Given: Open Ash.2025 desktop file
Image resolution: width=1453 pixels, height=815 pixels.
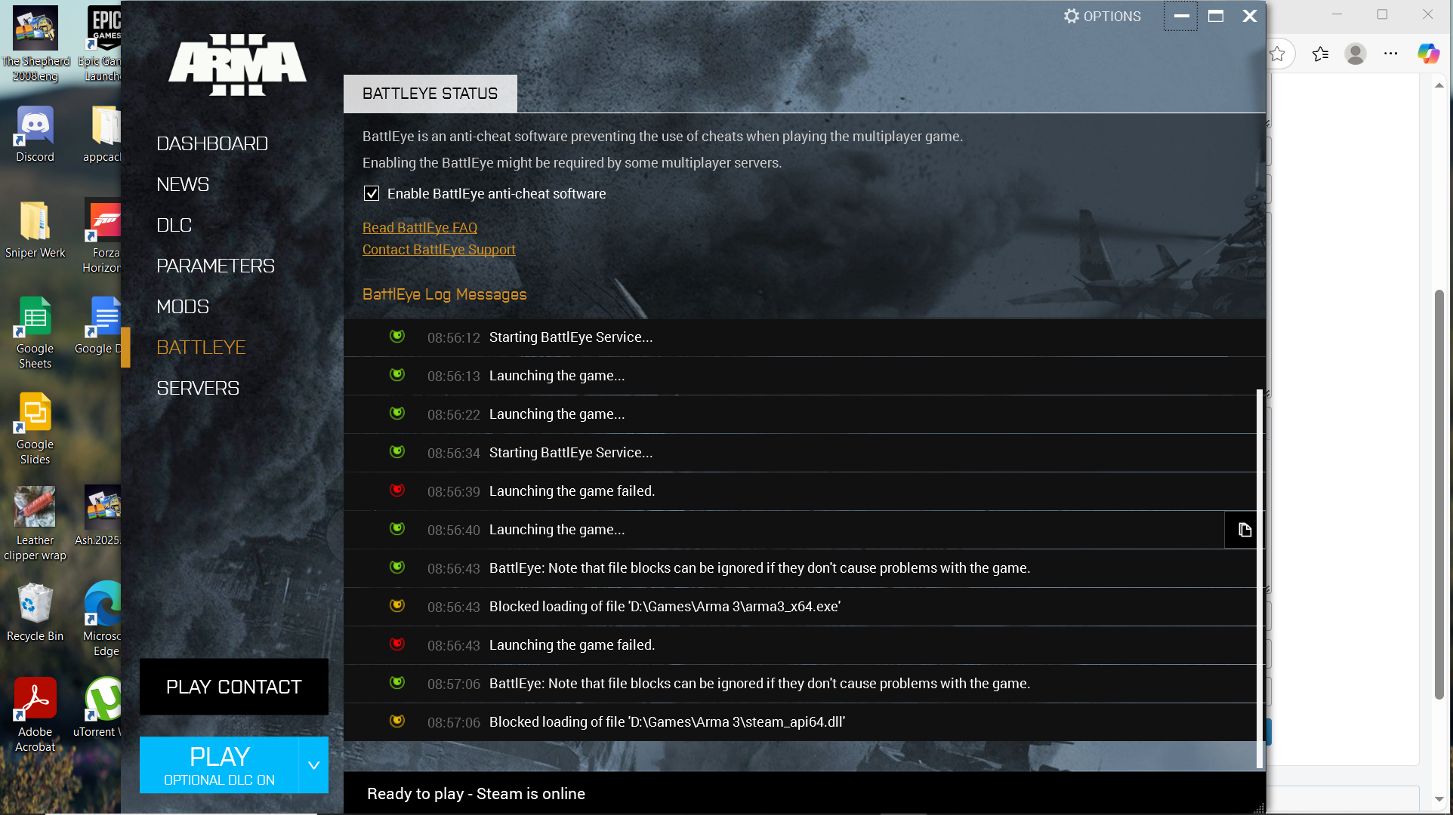Looking at the screenshot, I should [98, 518].
